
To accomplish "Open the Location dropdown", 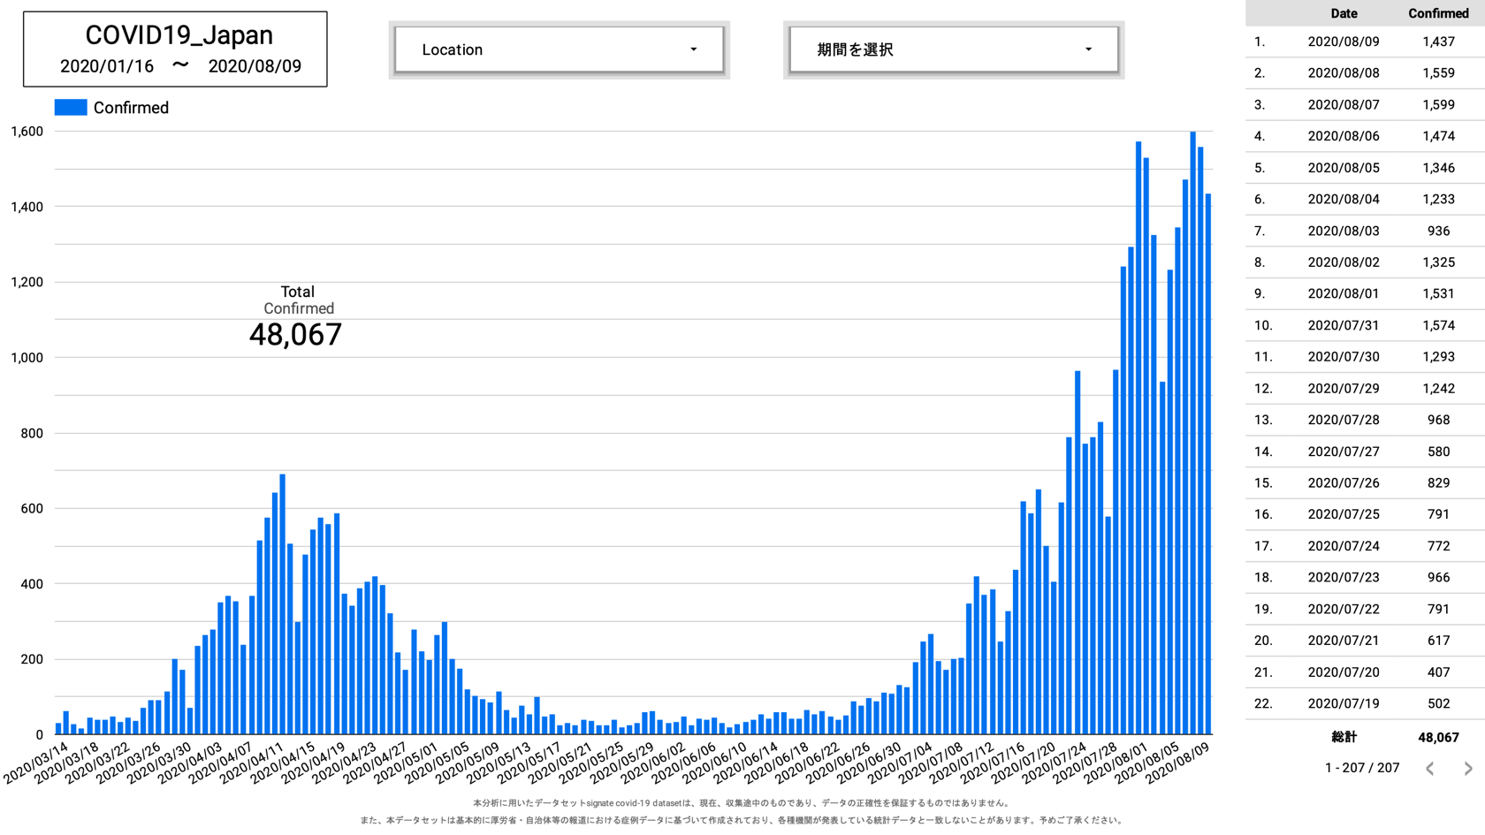I will tap(558, 49).
